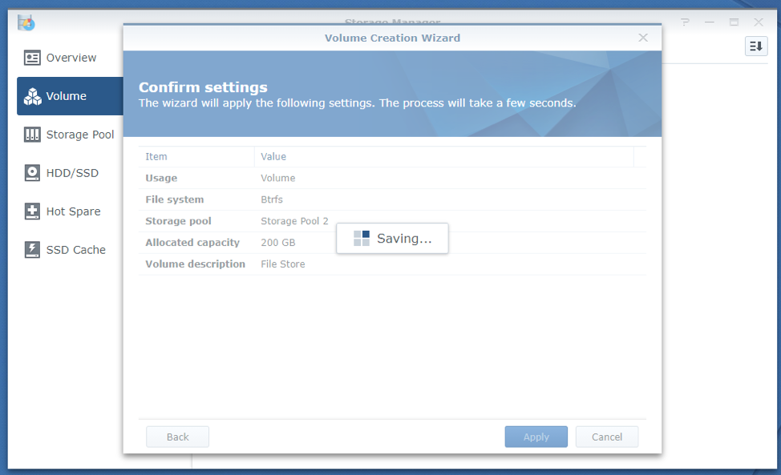
Task: Click the Overview icon in sidebar
Action: pos(32,58)
